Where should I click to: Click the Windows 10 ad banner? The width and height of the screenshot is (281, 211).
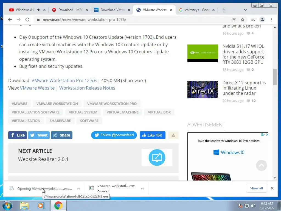(228, 156)
